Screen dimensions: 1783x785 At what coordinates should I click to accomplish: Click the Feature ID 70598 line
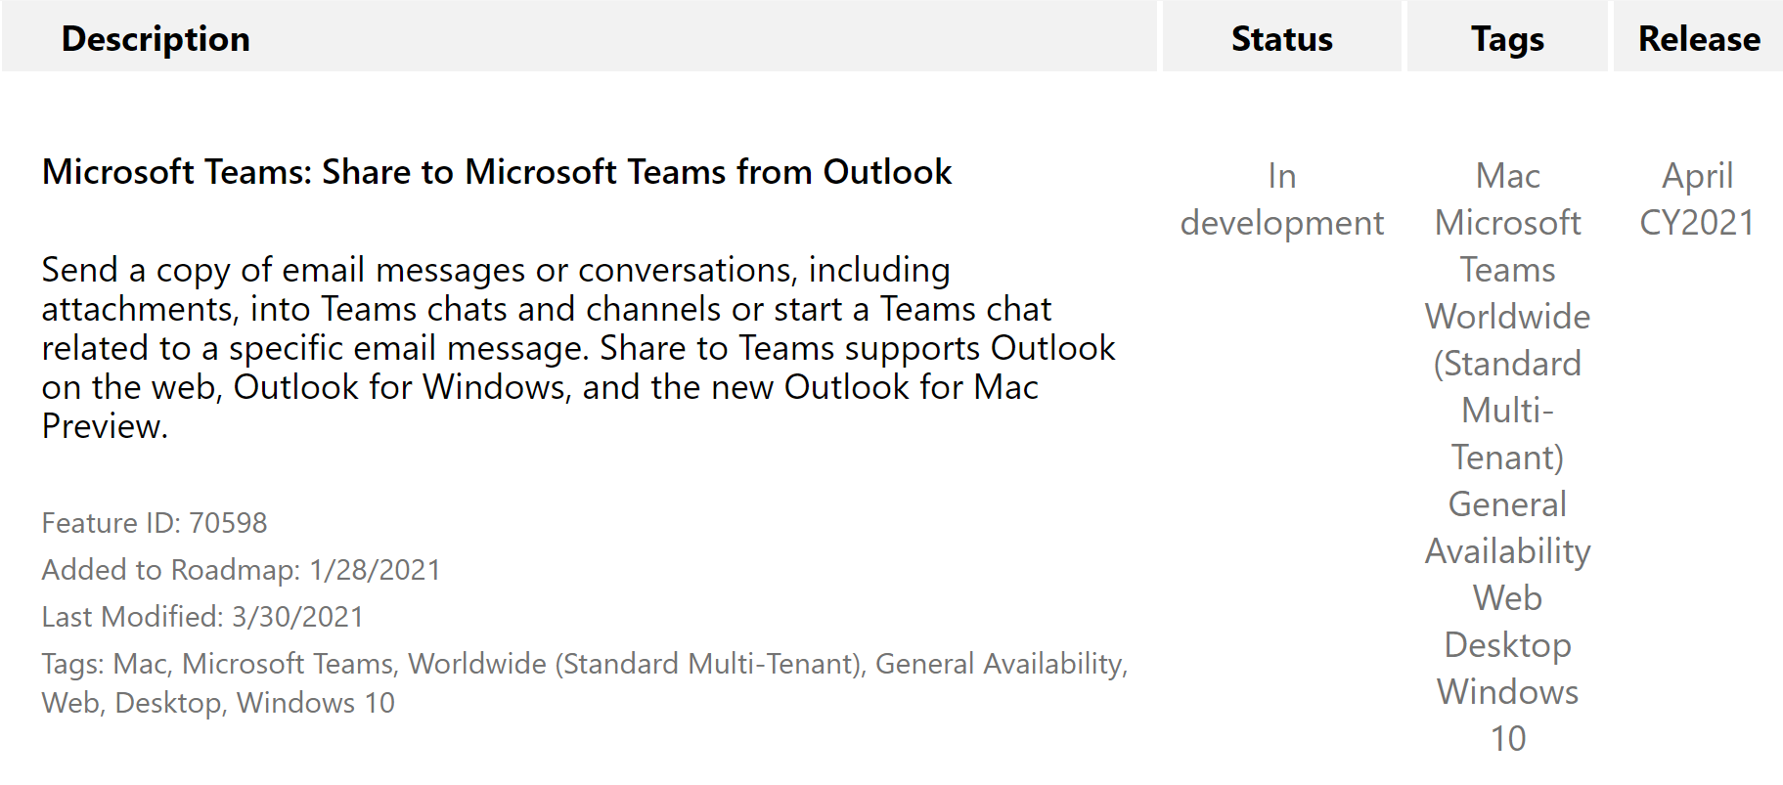point(155,523)
